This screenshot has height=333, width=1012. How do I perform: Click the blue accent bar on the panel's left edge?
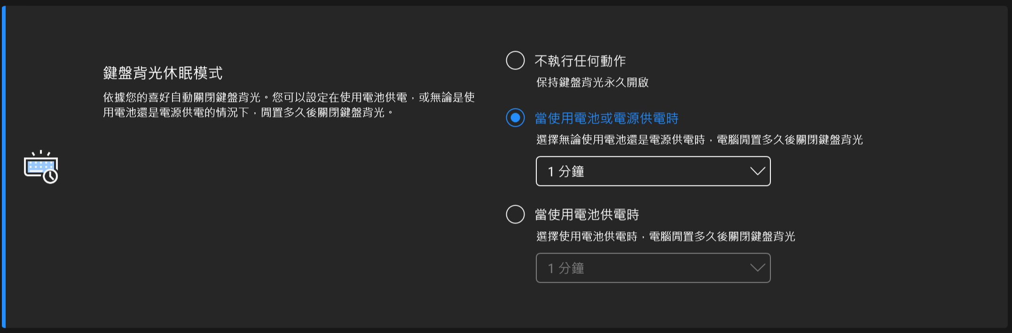(x=4, y=167)
